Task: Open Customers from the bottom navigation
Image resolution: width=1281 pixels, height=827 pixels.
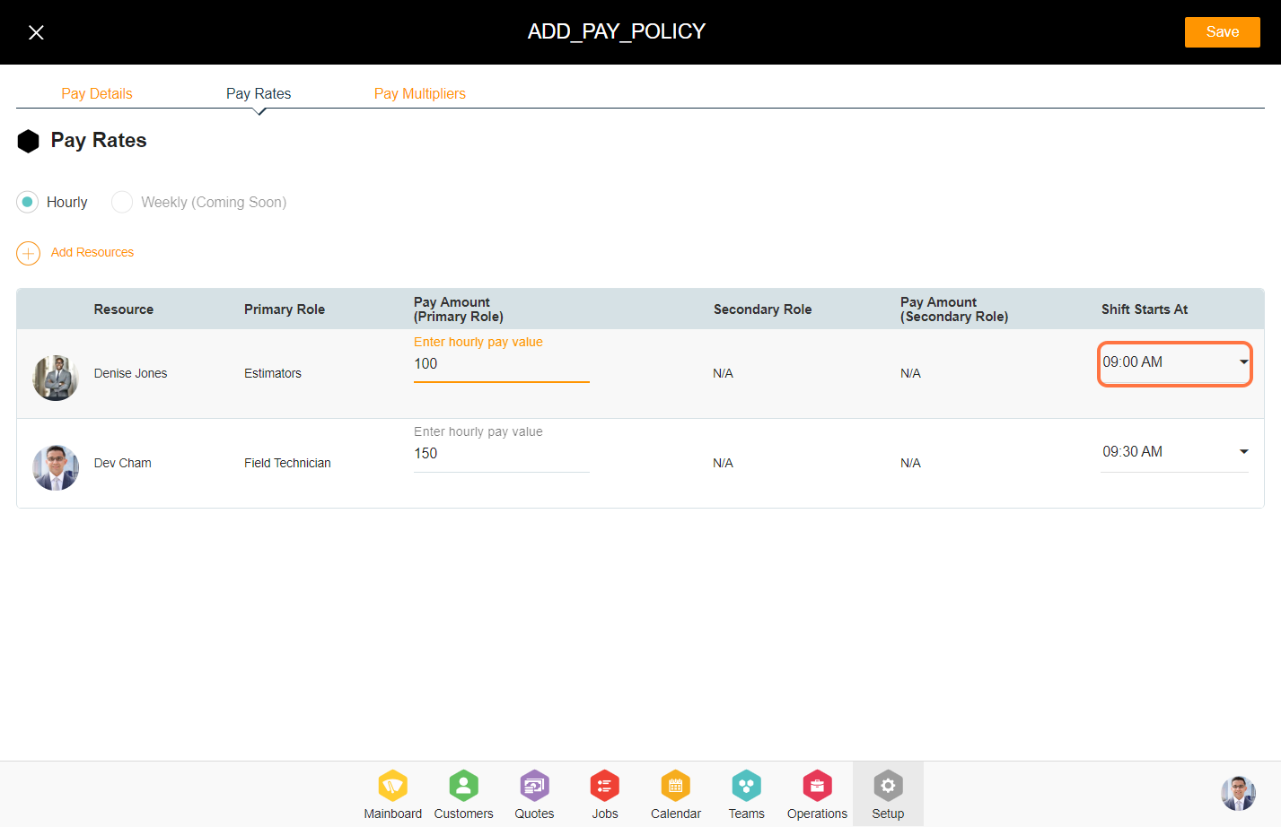Action: tap(463, 794)
